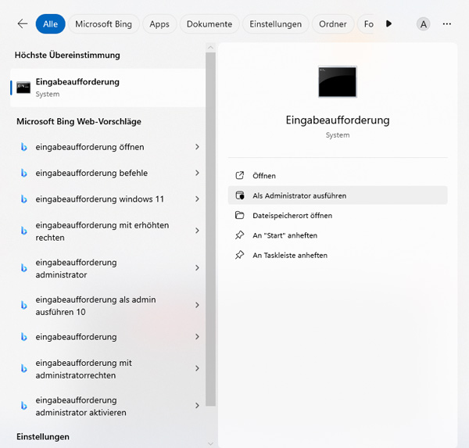Expand 'eingabeaufforderung als admin ausführen 10' chevron
The height and width of the screenshot is (448, 469).
197,305
